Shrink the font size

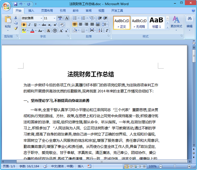tap(66, 31)
